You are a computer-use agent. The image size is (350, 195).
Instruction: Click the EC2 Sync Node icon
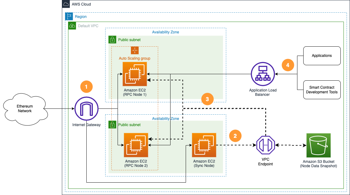204,145
